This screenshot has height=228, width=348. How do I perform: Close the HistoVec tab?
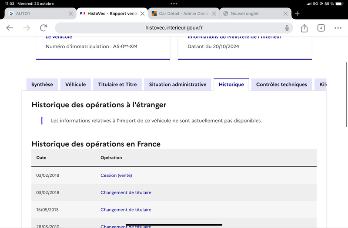143,13
